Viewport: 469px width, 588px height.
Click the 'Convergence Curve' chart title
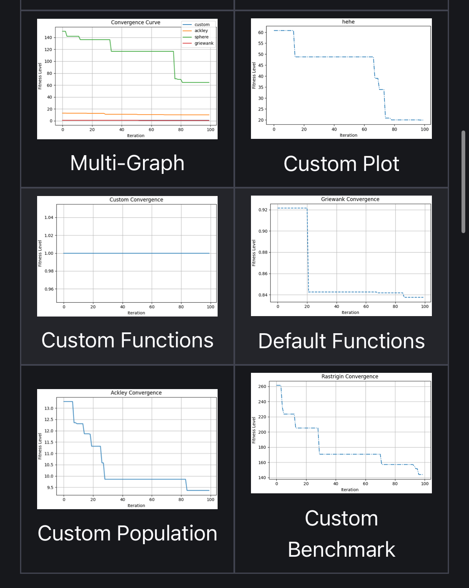coord(135,23)
